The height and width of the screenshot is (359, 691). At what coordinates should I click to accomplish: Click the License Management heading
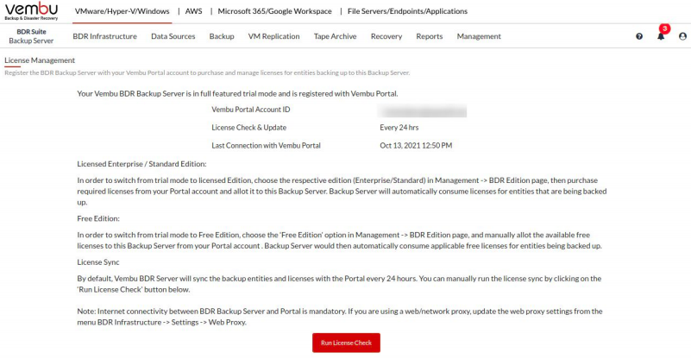tap(40, 60)
